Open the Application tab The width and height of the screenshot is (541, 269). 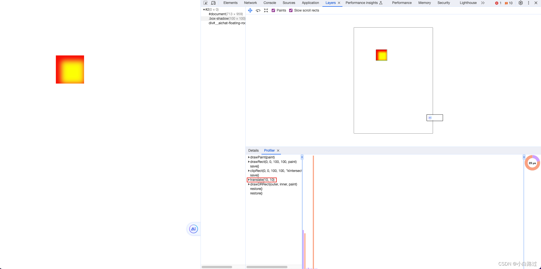coord(310,3)
